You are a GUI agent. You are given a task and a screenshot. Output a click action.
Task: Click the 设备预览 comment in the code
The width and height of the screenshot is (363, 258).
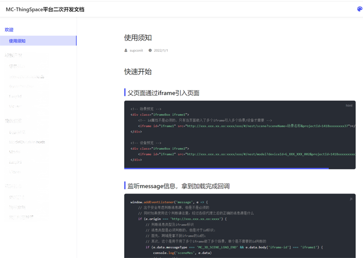tap(146, 143)
